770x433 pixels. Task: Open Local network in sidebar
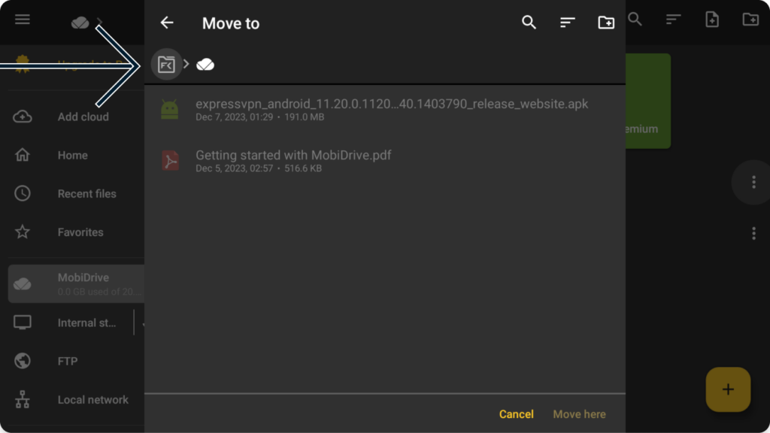(x=76, y=400)
